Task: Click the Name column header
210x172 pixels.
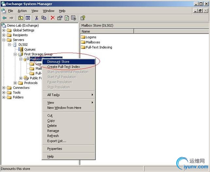Action: pos(107,31)
